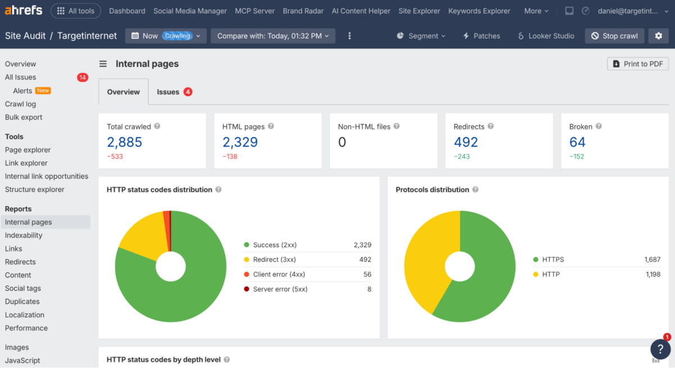This screenshot has height=368, width=675.
Task: Click info icon beside HTTP status codes distribution
Action: (x=218, y=190)
